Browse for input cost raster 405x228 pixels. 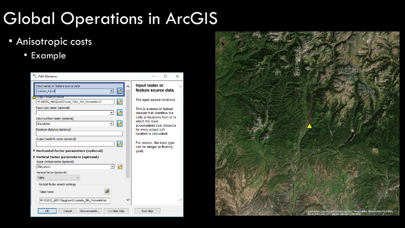119,113
